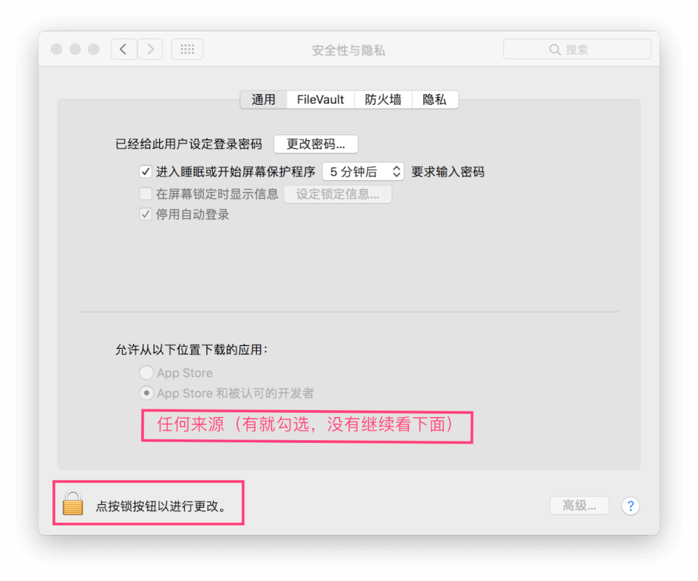
Task: Select App Store 和被认可的开发者 option
Action: pos(147,393)
